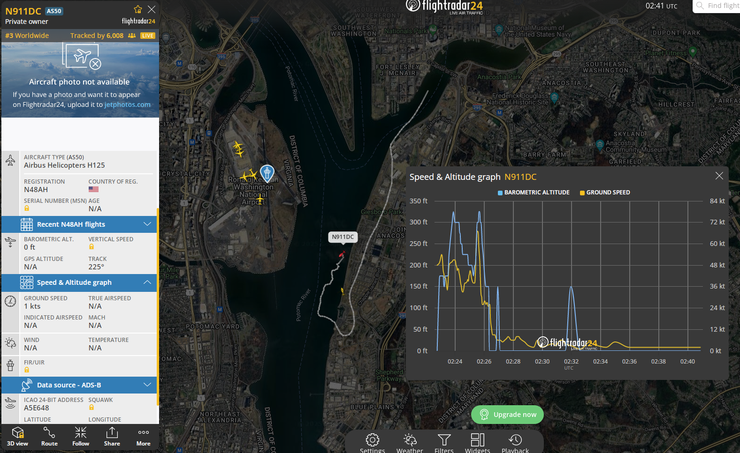Click the Upgrade now button
Screen dimensions: 740x453
pos(507,415)
